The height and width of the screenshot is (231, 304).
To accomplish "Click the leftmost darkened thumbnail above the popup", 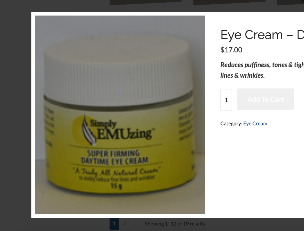I will (x=146, y=2).
